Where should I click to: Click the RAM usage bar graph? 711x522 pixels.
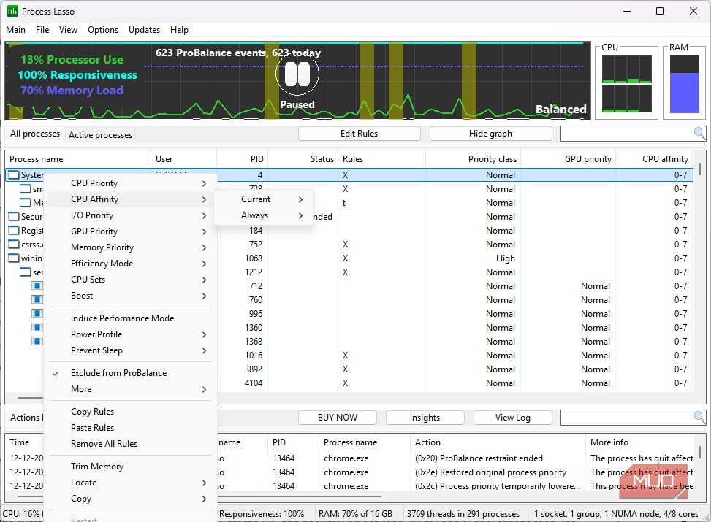point(684,84)
